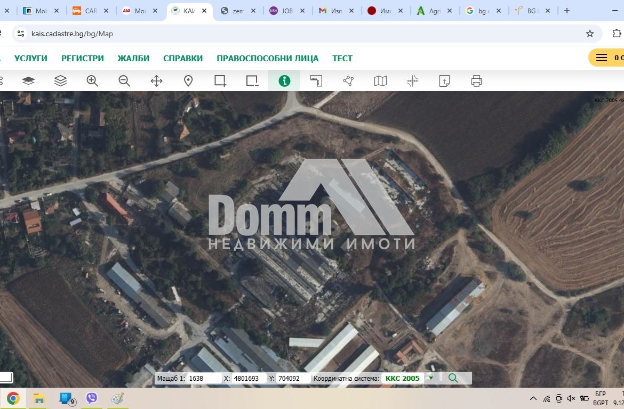
Task: Click the Y coordinate input field
Action: point(293,379)
